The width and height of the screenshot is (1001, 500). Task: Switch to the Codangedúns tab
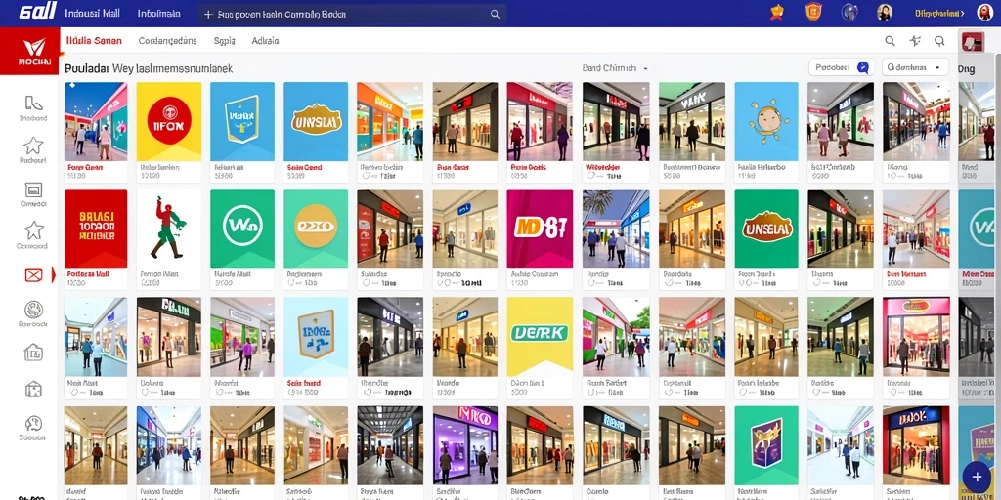pos(167,41)
